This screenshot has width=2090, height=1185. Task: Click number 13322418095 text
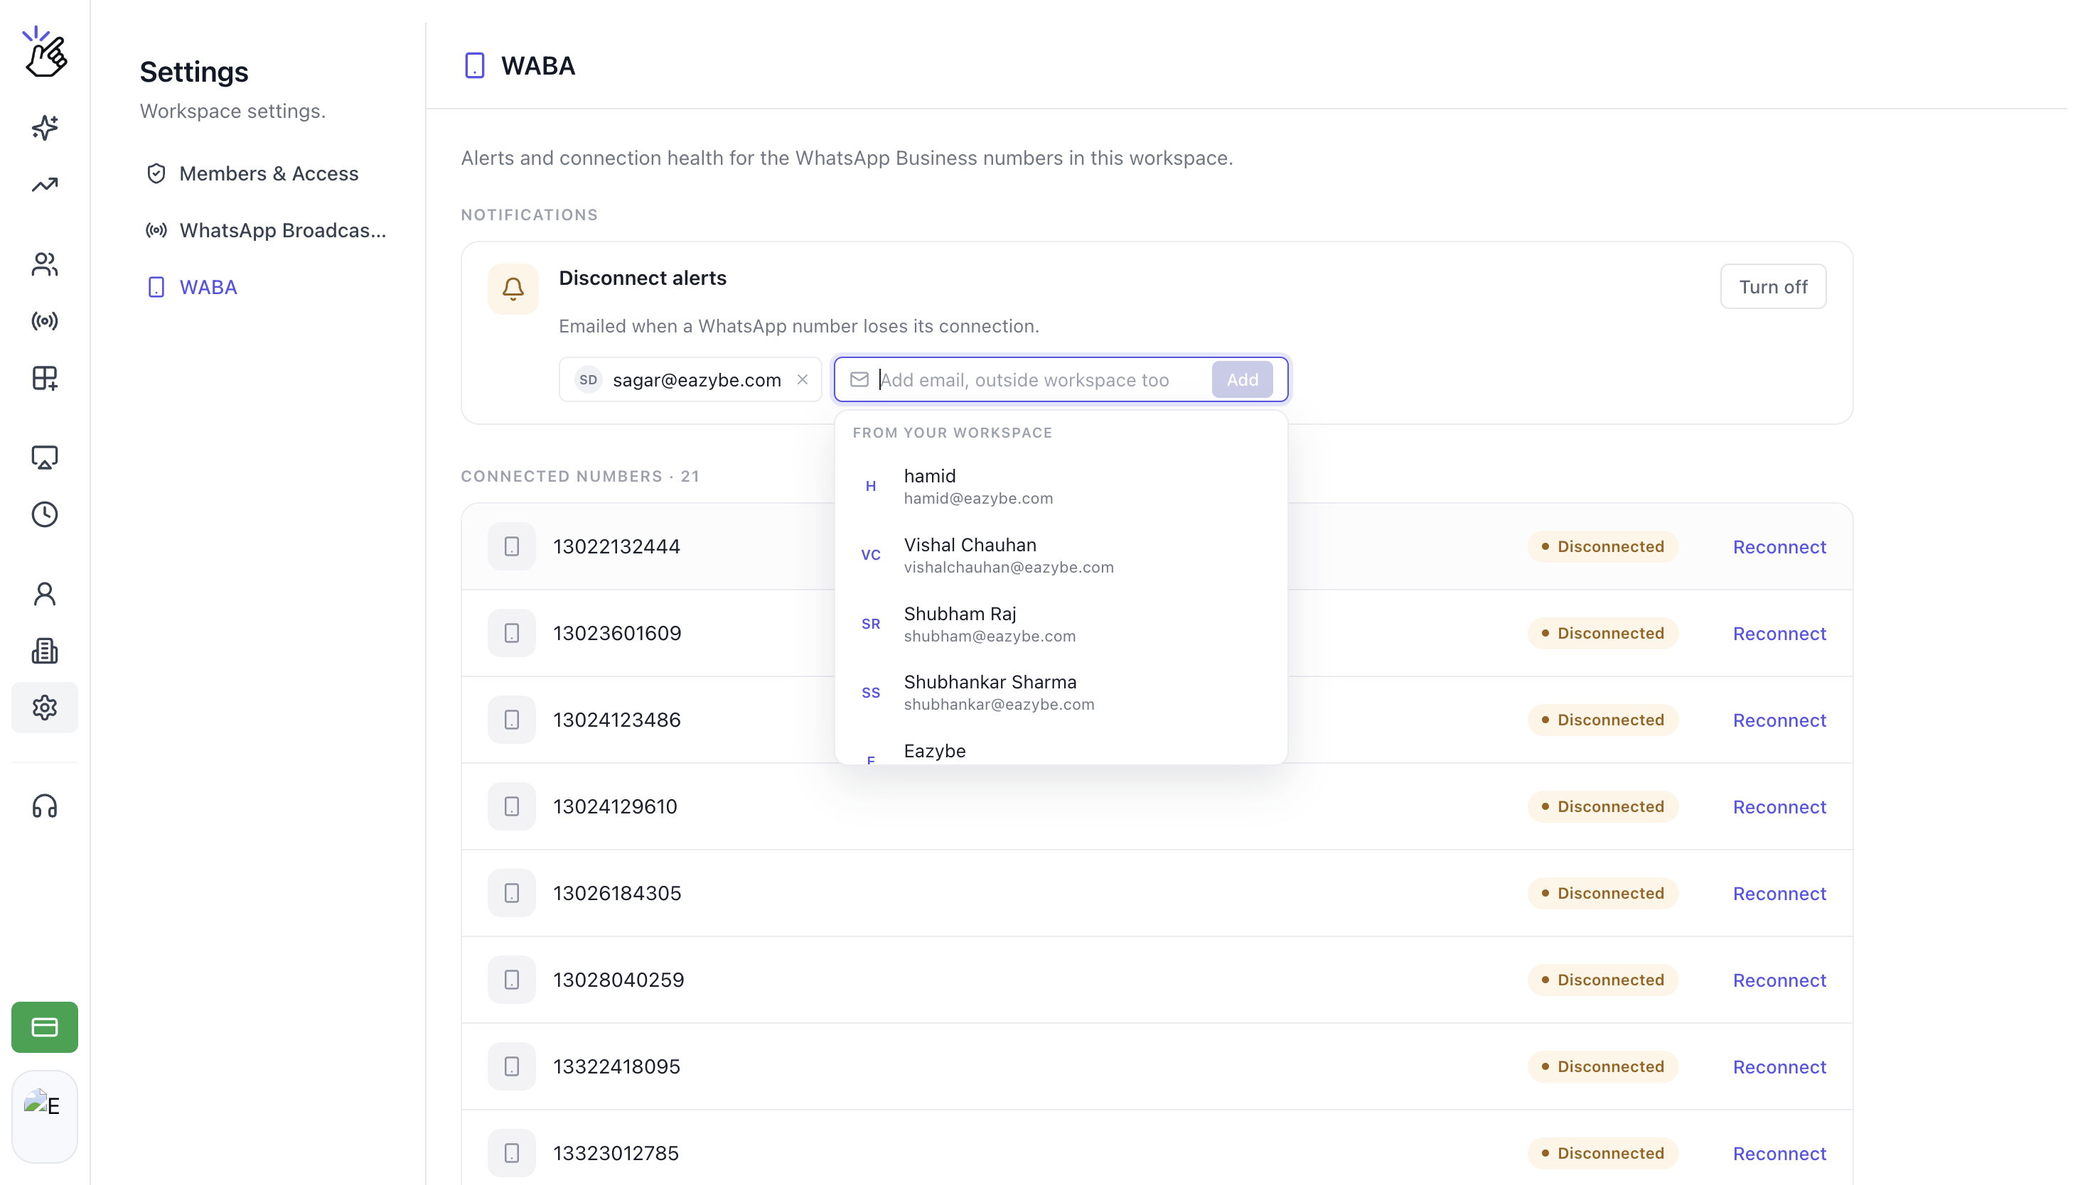[x=616, y=1067]
